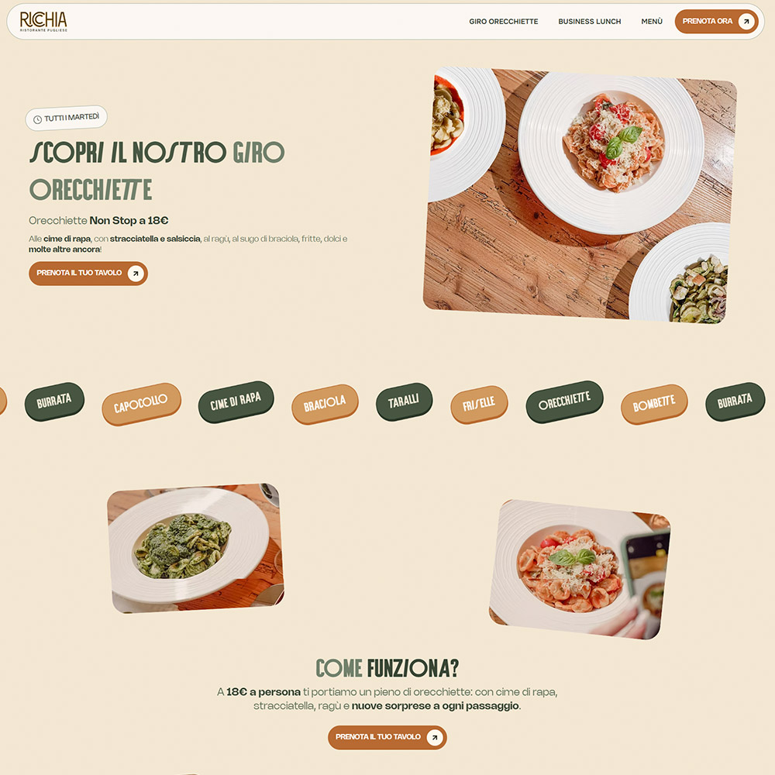Click hero Prenota il tuo tavolo text
Screen dimensions: 775x775
79,273
